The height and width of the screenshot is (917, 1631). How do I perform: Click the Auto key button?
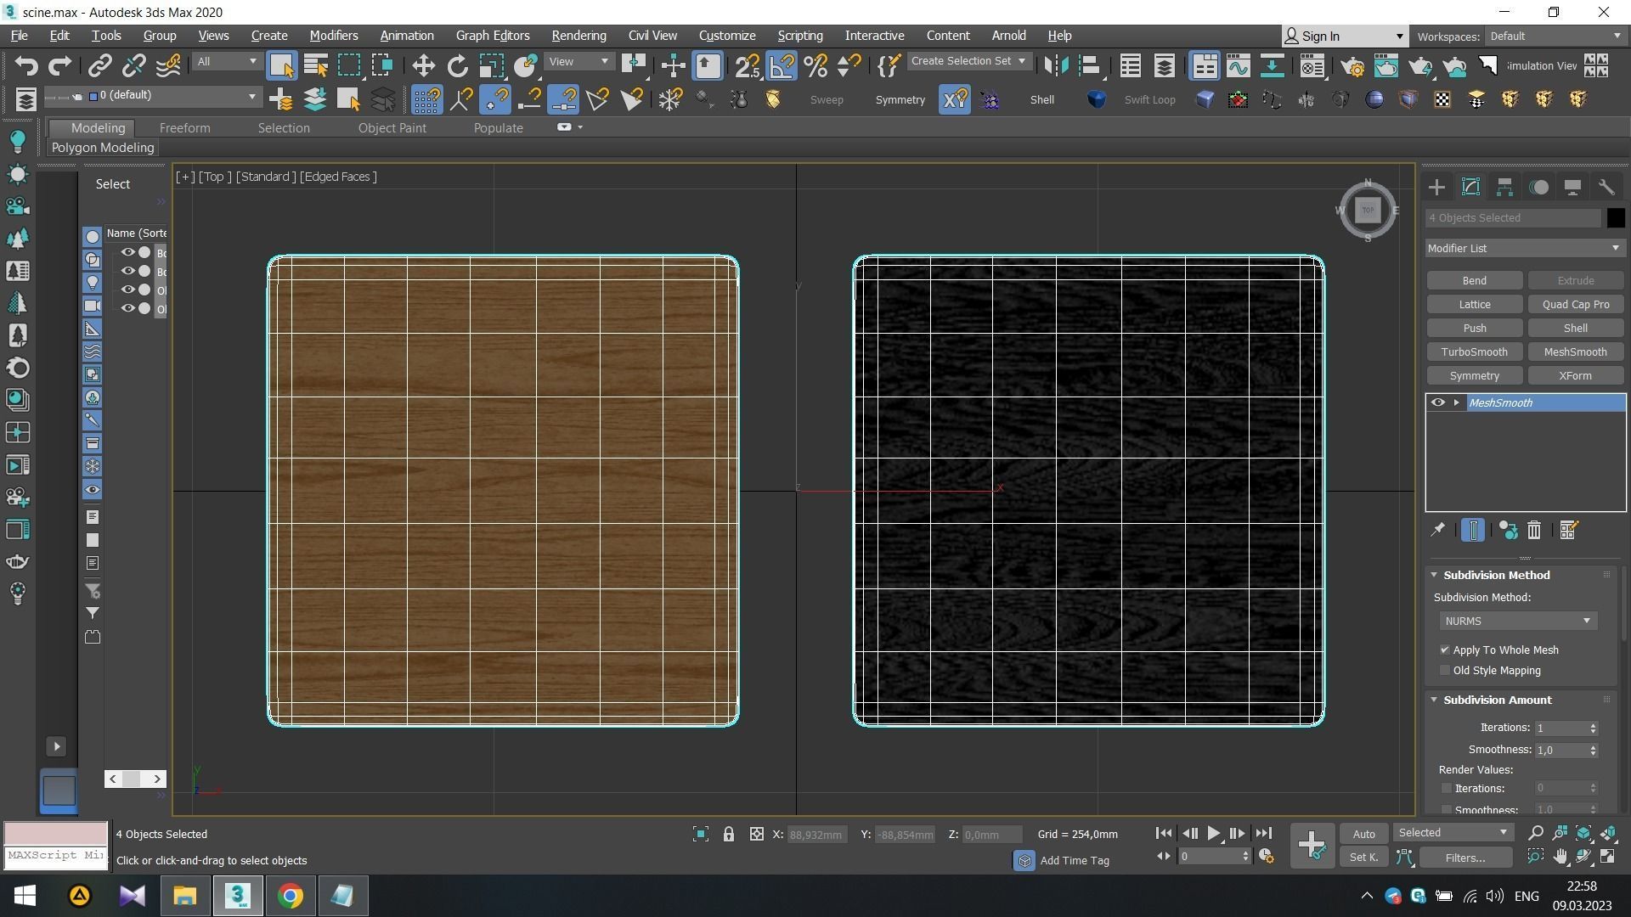1363,834
